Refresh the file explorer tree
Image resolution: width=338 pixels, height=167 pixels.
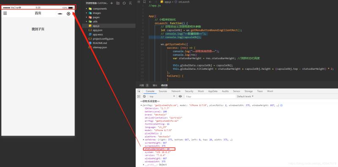[124, 3]
